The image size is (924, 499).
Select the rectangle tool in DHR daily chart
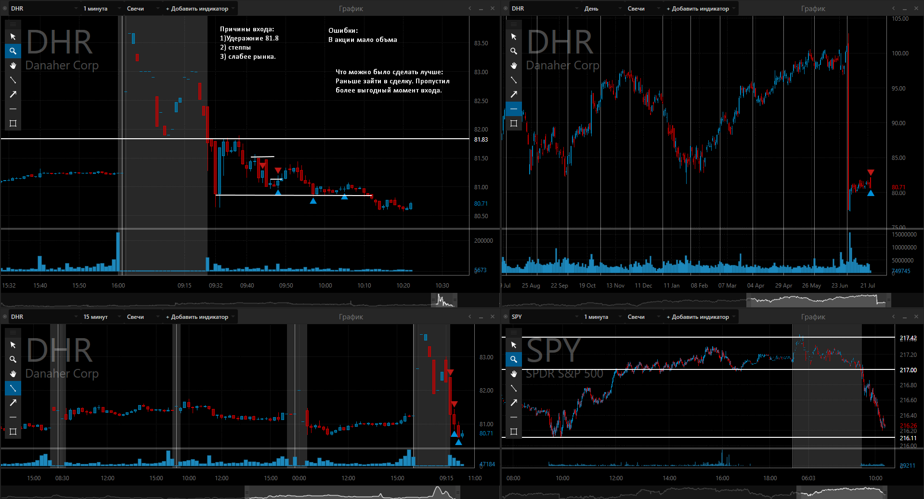pos(514,123)
